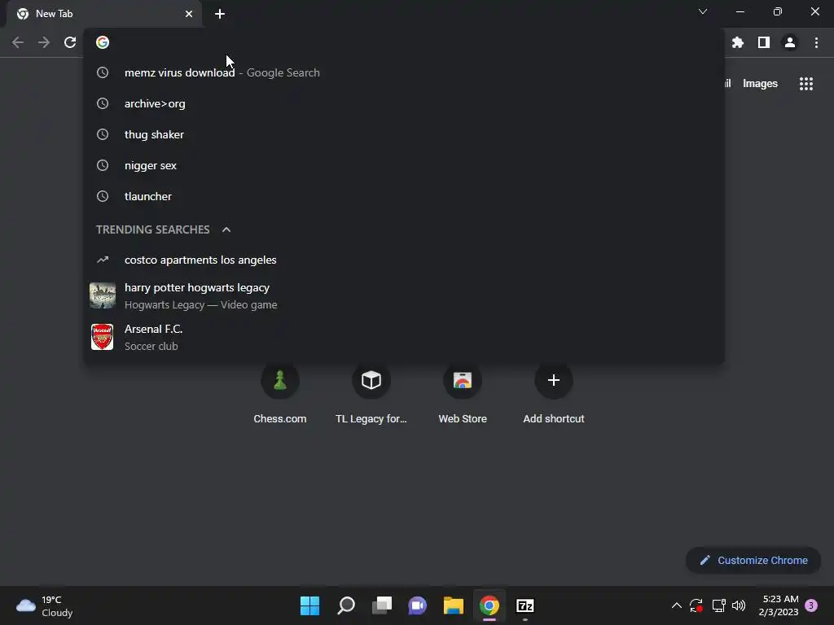Open the TL Legacy shortcut

(371, 395)
